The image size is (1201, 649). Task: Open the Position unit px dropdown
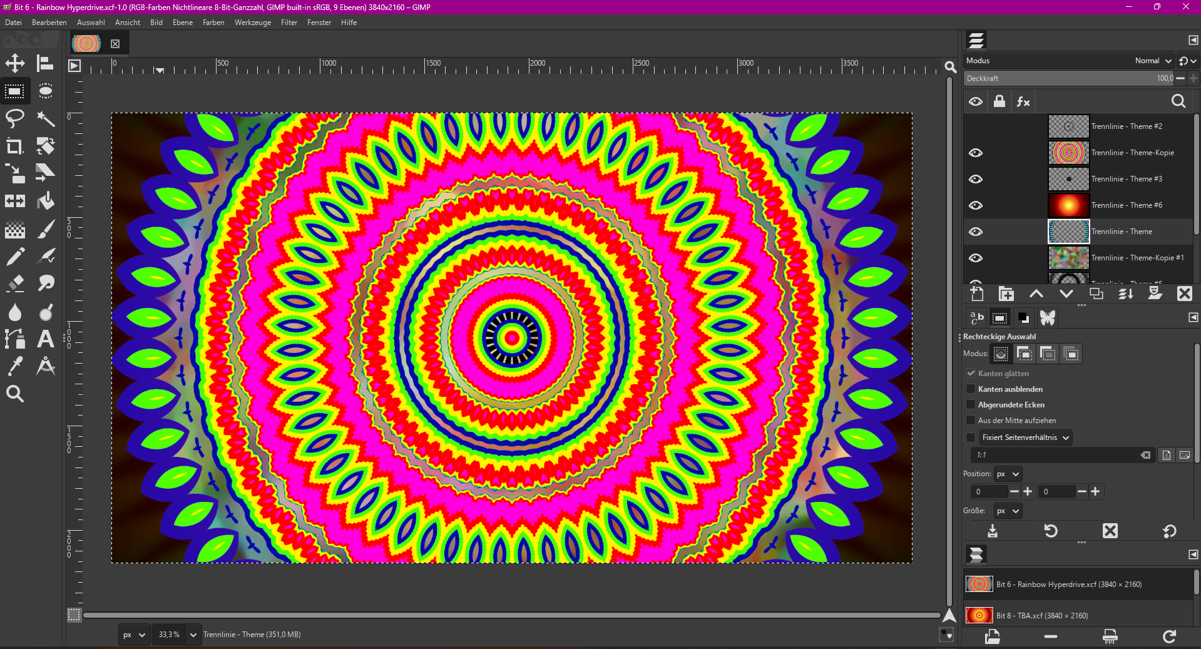click(1008, 474)
